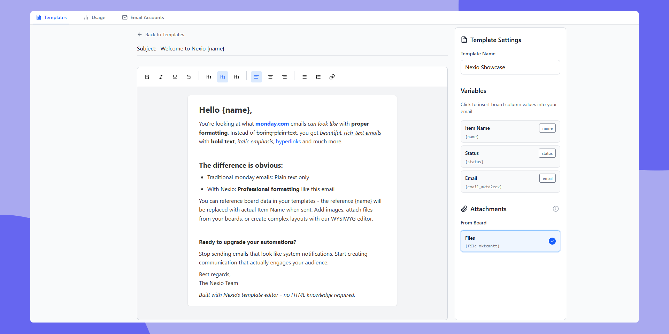This screenshot has width=669, height=334.
Task: Go back to Templates
Action: (x=161, y=34)
